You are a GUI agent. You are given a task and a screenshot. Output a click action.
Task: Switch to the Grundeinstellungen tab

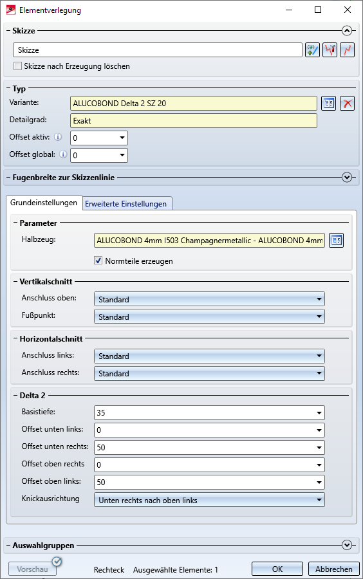coord(44,203)
